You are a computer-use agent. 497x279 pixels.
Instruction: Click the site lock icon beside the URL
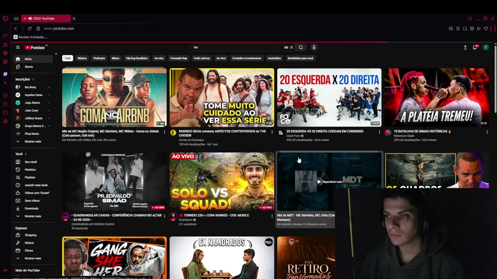click(38, 29)
